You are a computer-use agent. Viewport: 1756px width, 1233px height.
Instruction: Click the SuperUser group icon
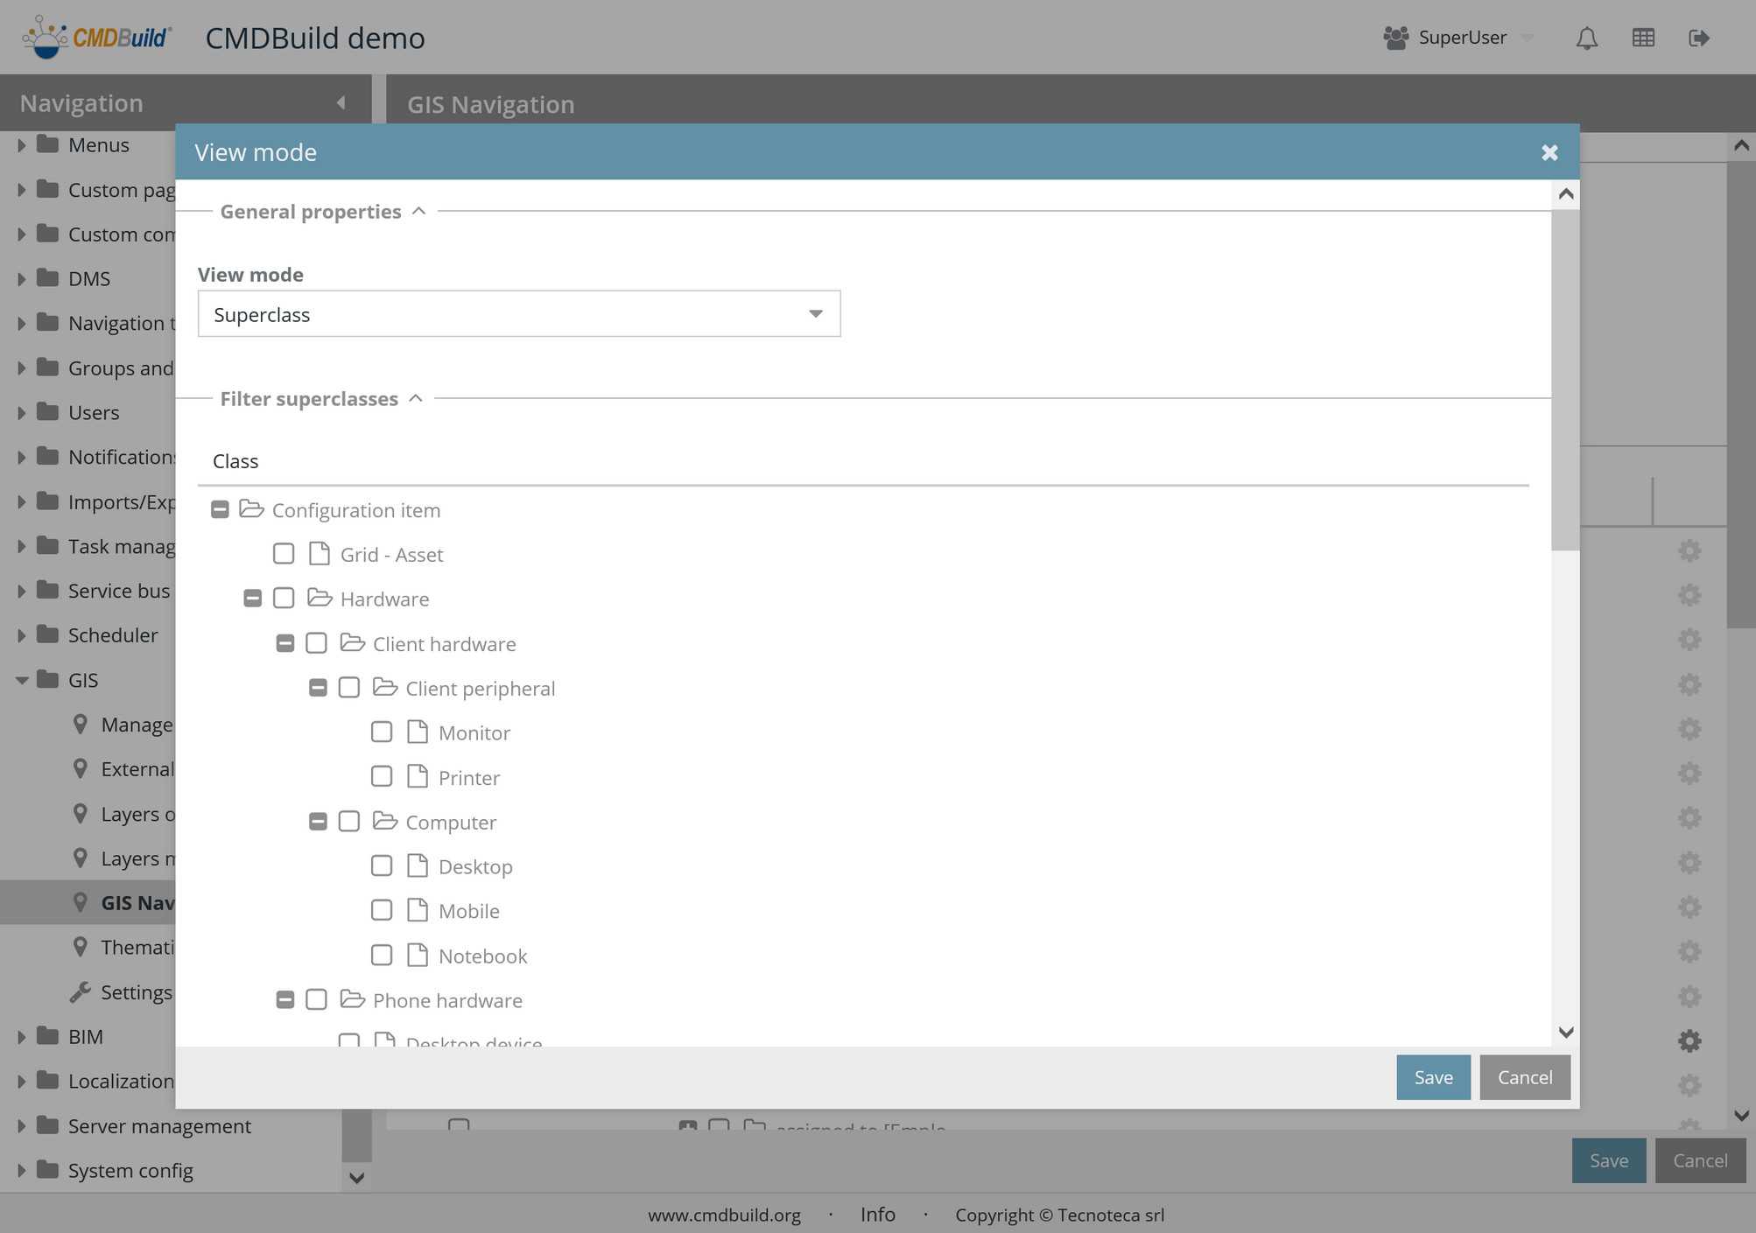1395,38
